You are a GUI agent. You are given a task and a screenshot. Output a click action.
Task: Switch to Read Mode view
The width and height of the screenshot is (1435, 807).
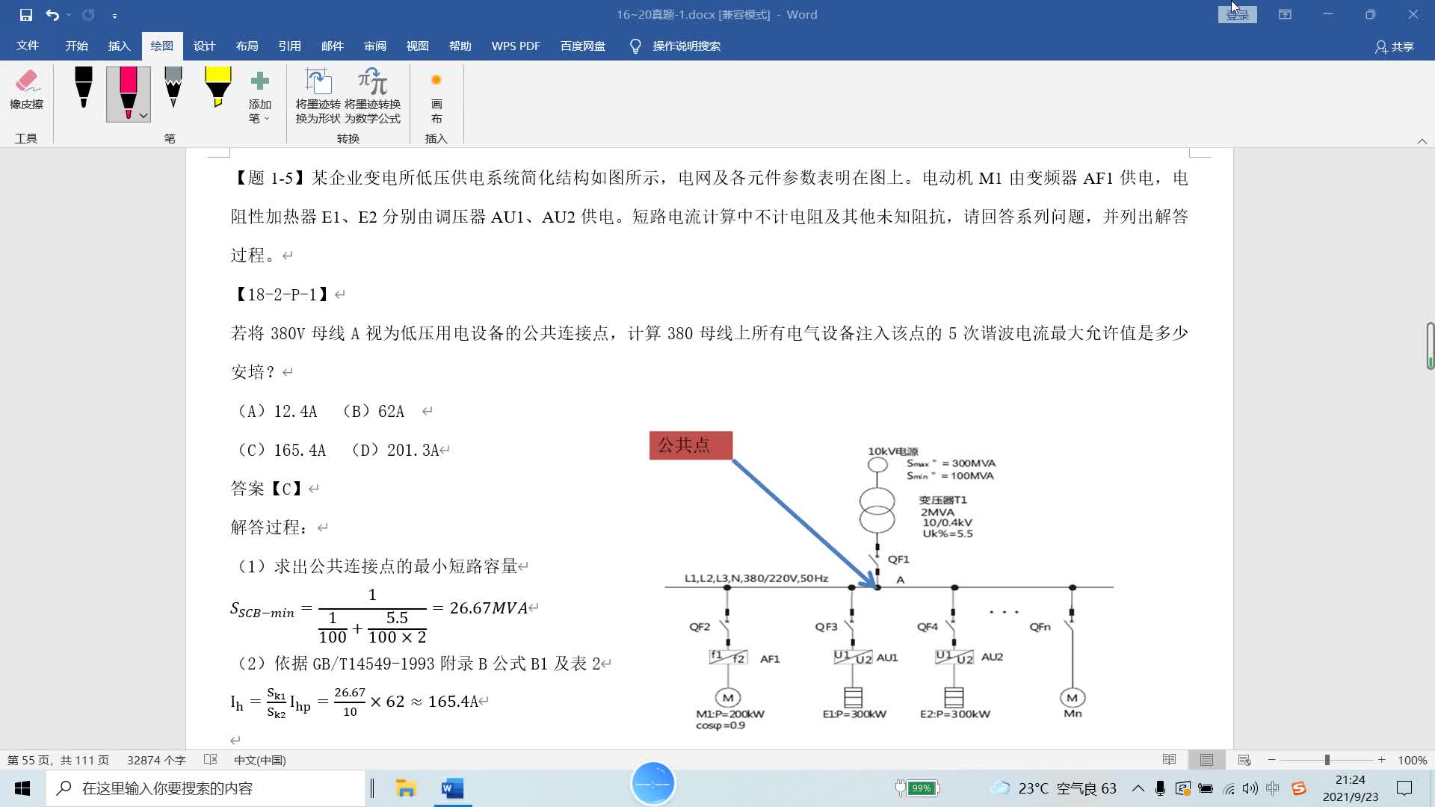coord(1170,760)
